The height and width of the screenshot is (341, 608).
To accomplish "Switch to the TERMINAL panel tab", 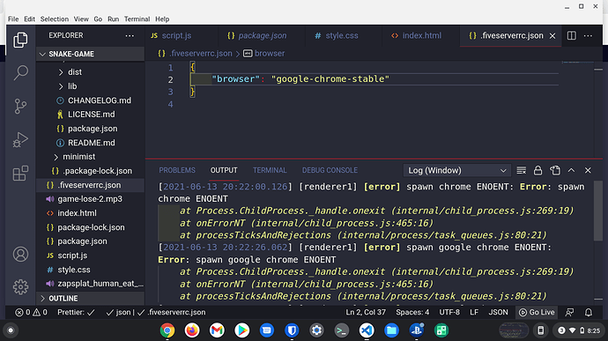I will point(270,170).
